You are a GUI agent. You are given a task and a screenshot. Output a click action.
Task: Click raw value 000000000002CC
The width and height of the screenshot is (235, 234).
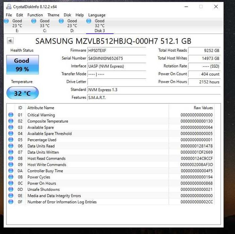coord(196,202)
